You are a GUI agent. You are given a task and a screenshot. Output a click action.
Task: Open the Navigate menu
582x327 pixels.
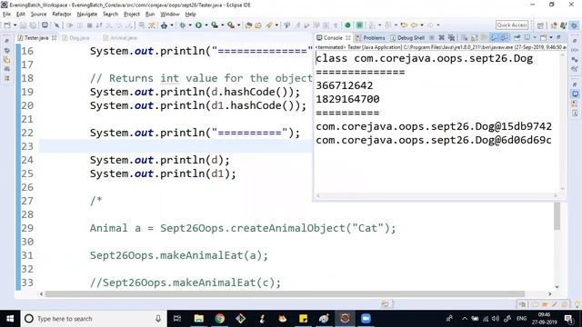click(87, 15)
